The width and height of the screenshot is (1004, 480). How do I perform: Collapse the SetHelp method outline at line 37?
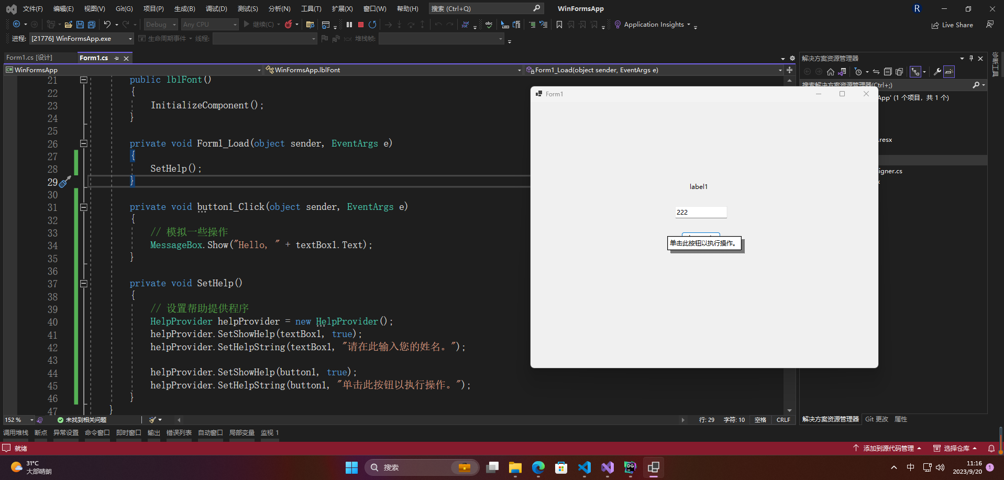(x=83, y=284)
